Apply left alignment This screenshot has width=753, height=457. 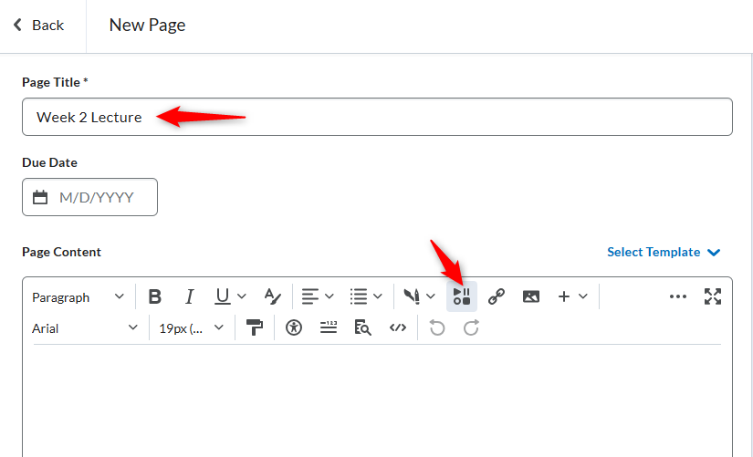click(310, 296)
